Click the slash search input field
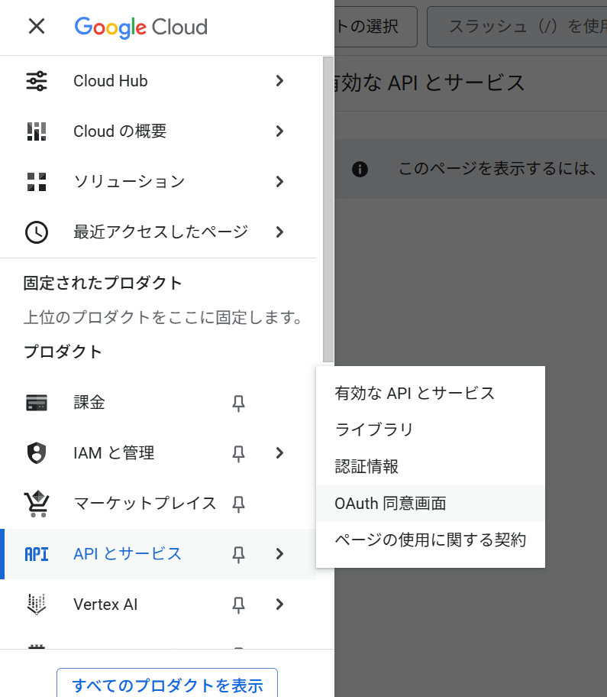The image size is (607, 697). [517, 27]
